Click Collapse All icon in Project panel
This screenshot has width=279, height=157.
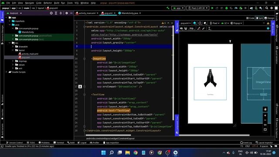coord(61,13)
